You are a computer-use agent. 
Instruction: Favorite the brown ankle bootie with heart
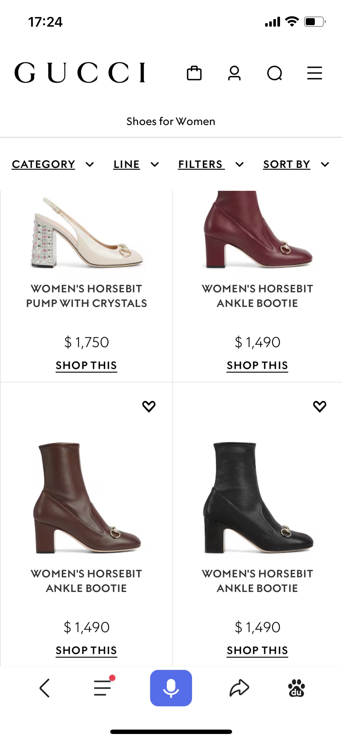pos(149,406)
